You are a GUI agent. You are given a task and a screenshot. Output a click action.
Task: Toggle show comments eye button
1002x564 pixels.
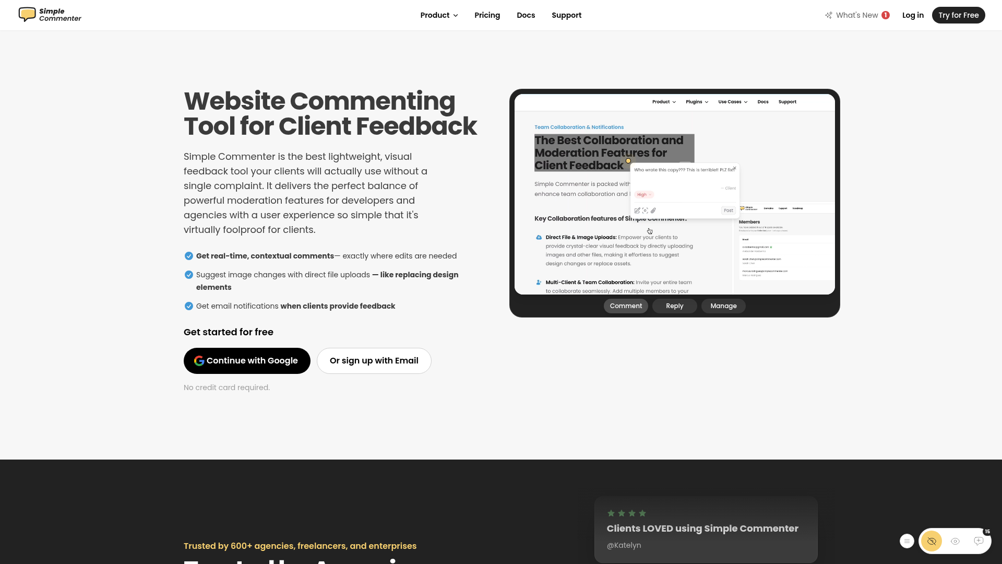click(955, 541)
